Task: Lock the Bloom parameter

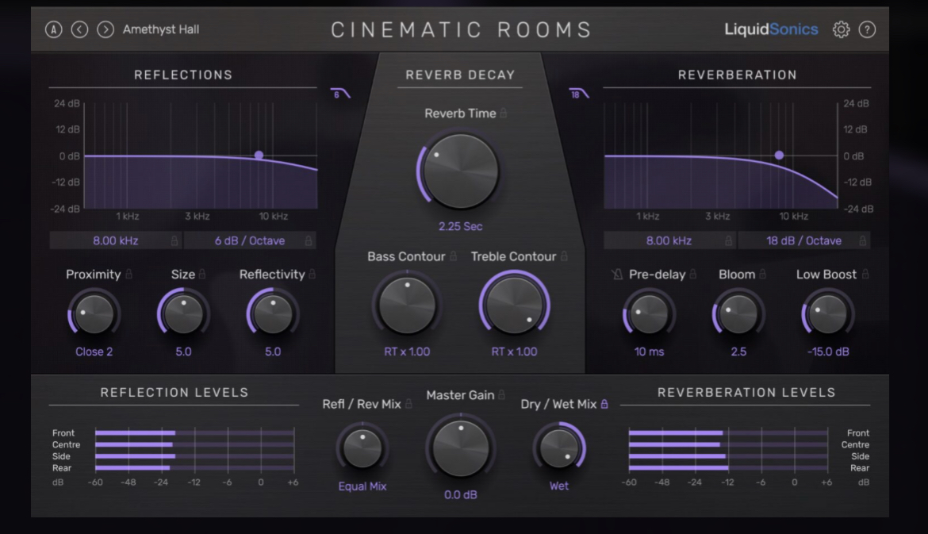Action: pyautogui.click(x=762, y=274)
